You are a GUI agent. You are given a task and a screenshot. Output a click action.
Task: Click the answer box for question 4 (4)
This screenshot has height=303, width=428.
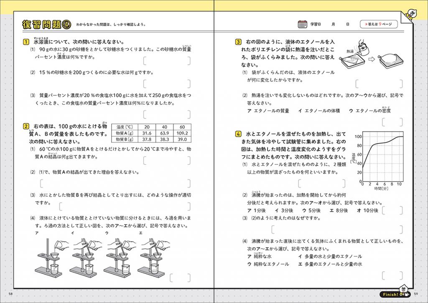(x=392, y=275)
